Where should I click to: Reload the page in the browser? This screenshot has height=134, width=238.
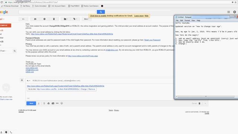1,2
